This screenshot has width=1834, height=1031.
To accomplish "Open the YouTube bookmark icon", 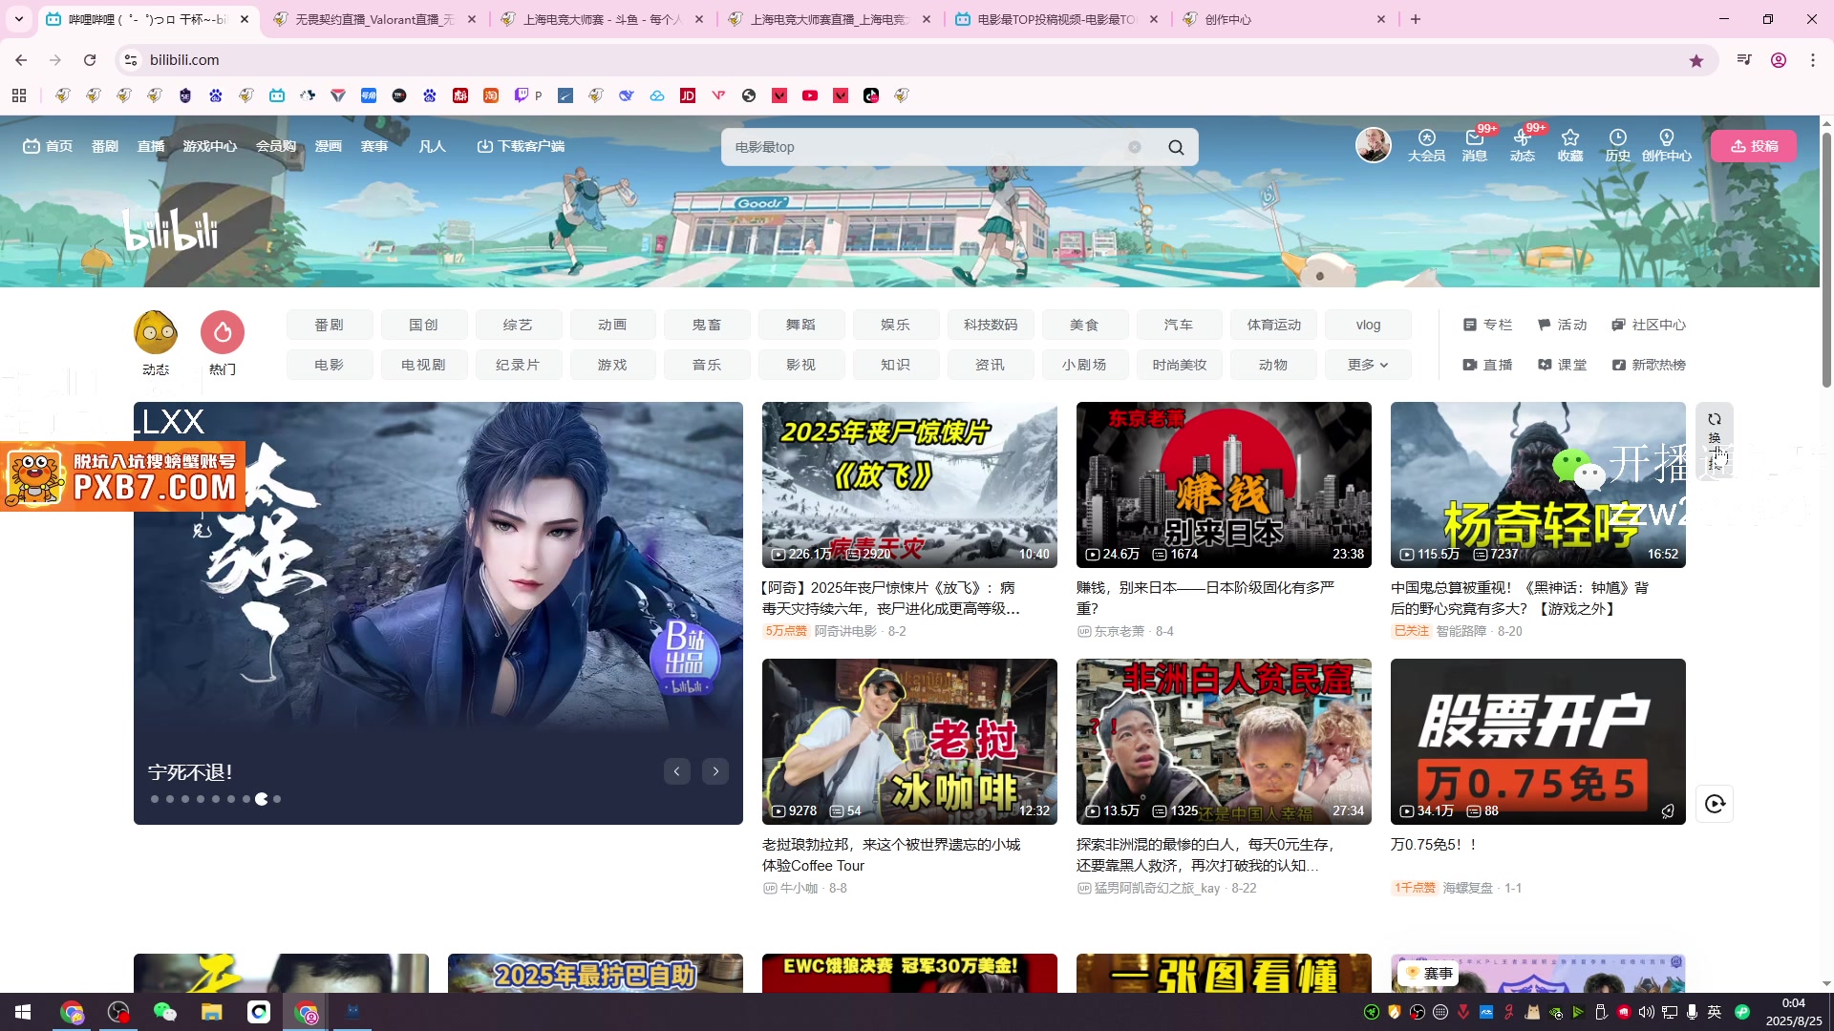I will (810, 95).
